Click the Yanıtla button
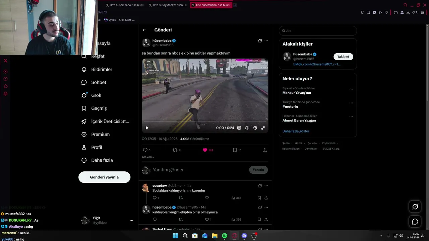This screenshot has height=241, width=429. click(258, 170)
